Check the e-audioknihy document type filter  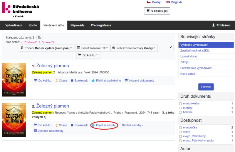(x=180, y=103)
